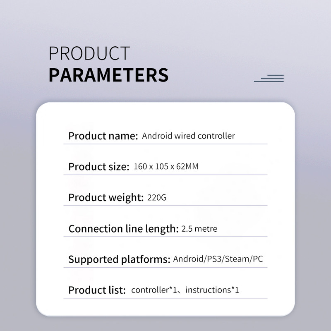Screen dimensions: 331x331
Task: Click the "160 x 105 x 62MM" dimensions
Action: click(168, 167)
